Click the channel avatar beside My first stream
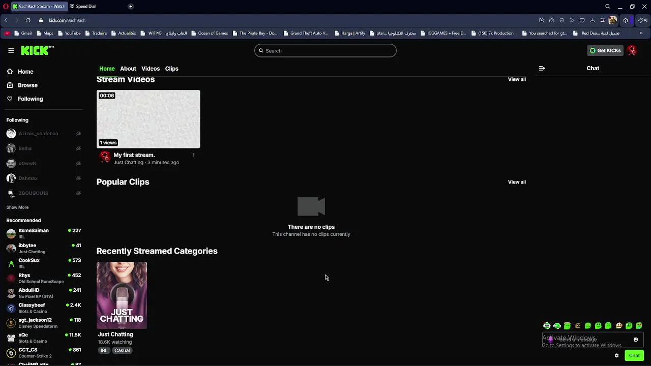 click(105, 157)
